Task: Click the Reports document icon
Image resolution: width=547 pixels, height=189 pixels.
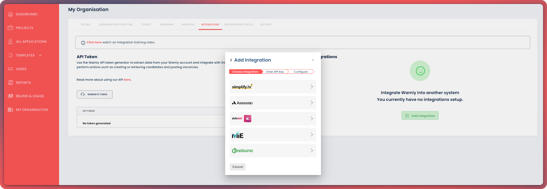Action: tap(10, 83)
